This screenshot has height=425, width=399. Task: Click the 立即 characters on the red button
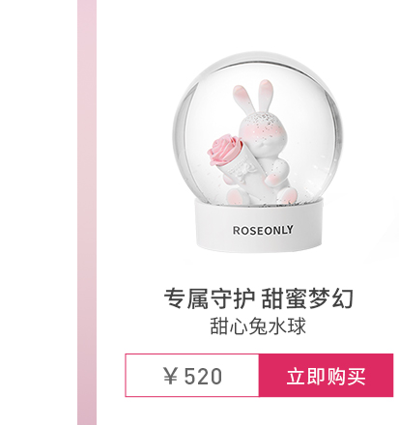(x=306, y=376)
